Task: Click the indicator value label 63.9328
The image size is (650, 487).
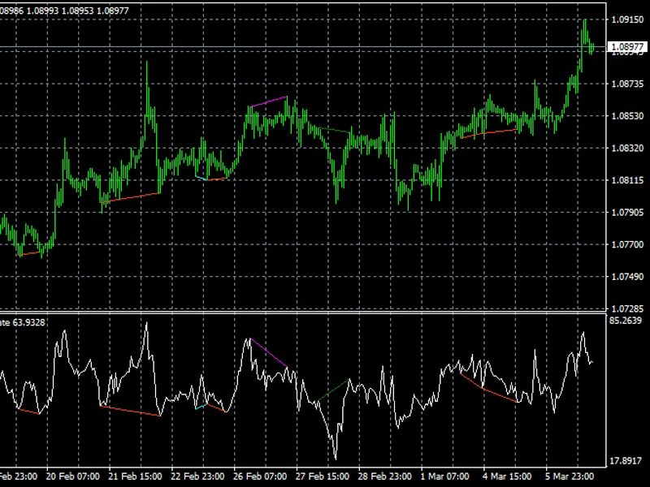Action: coord(28,322)
